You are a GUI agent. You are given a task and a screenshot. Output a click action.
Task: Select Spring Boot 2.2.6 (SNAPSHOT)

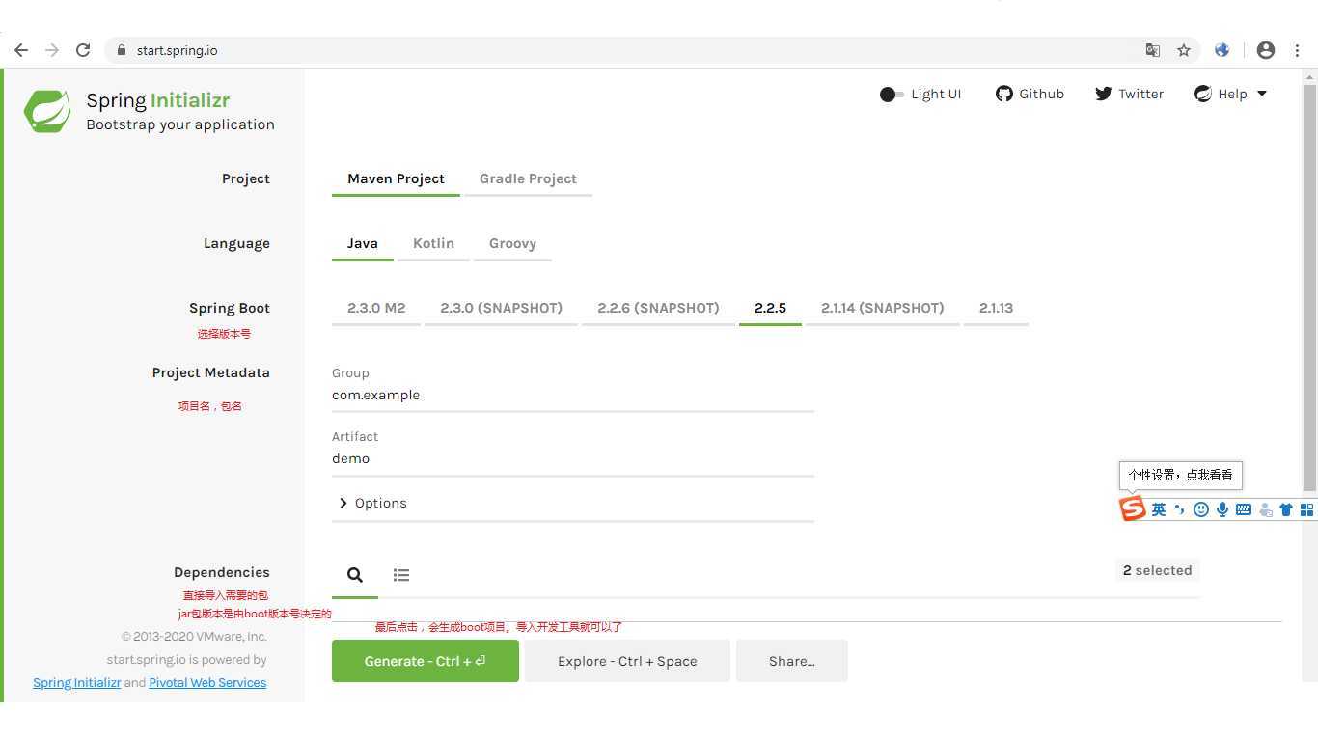click(658, 308)
